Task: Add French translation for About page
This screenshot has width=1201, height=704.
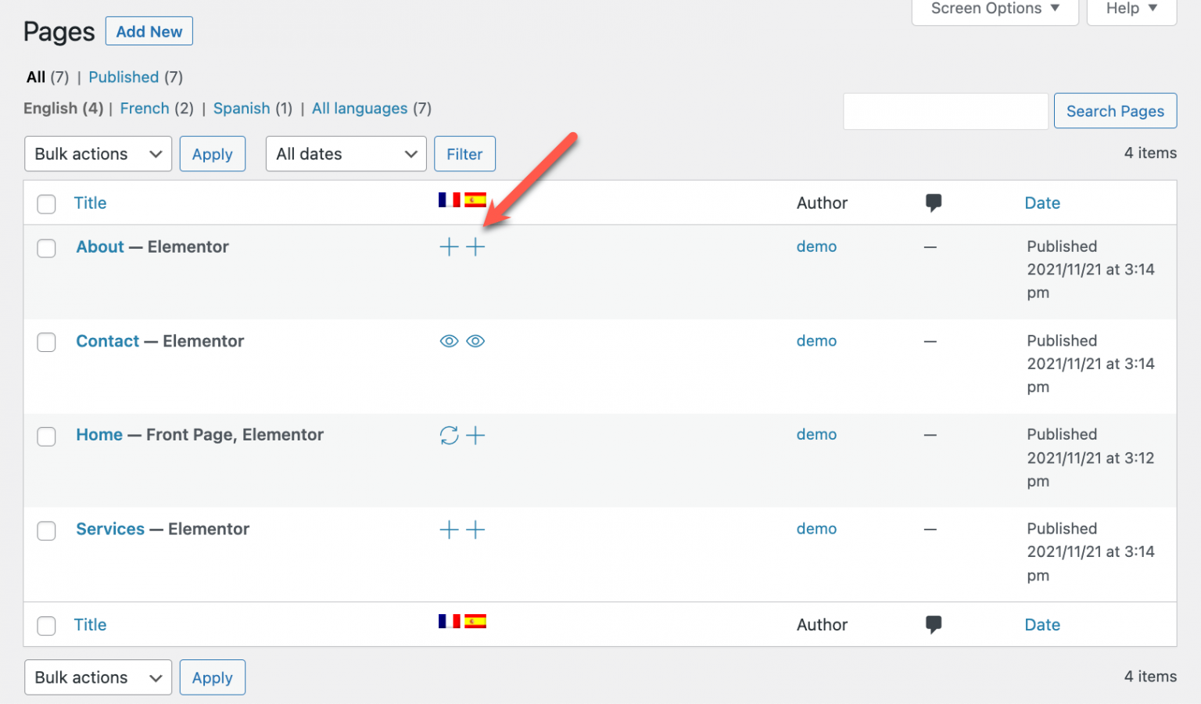Action: pos(449,247)
